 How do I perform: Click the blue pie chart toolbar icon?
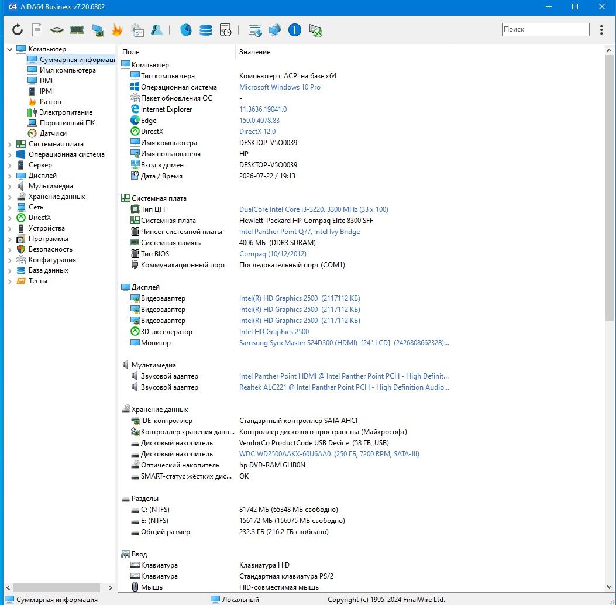pos(186,30)
